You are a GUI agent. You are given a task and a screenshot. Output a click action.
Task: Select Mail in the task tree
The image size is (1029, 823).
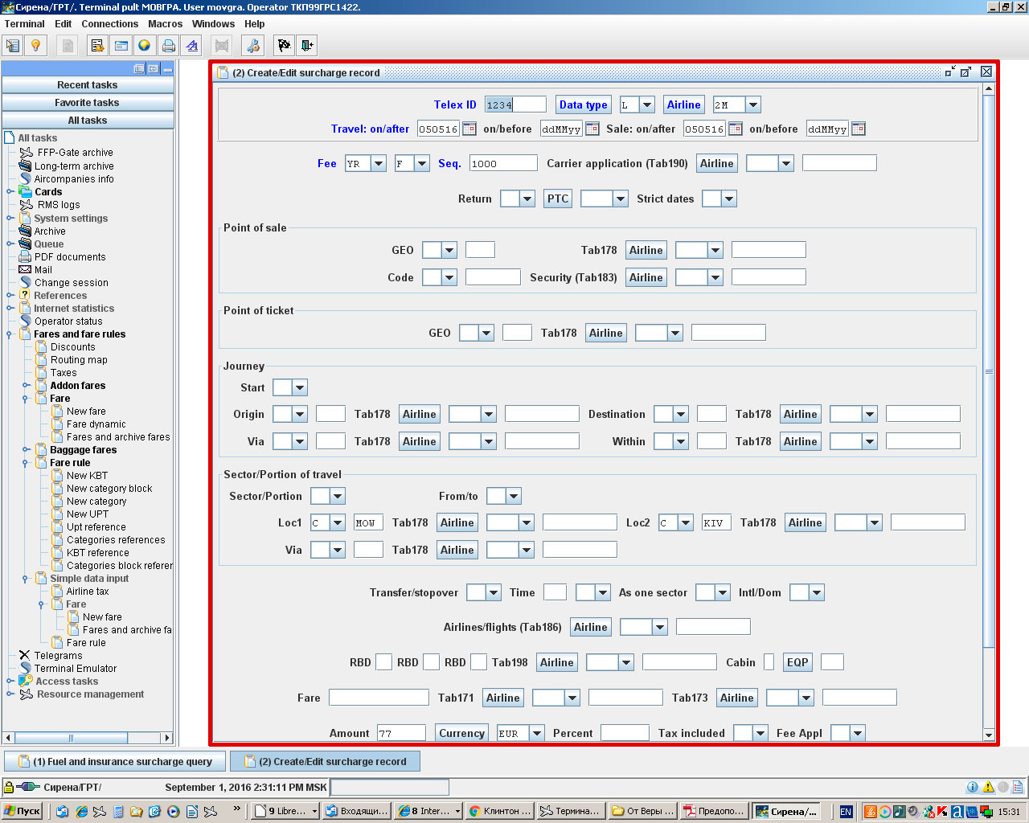[43, 270]
